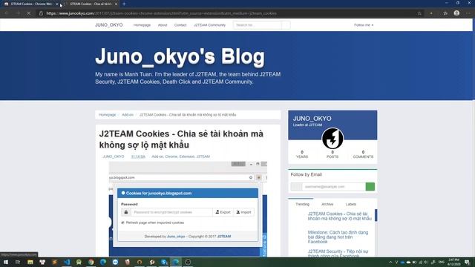475x267 pixels.
Task: Open the Contact nav link
Action: tap(180, 24)
